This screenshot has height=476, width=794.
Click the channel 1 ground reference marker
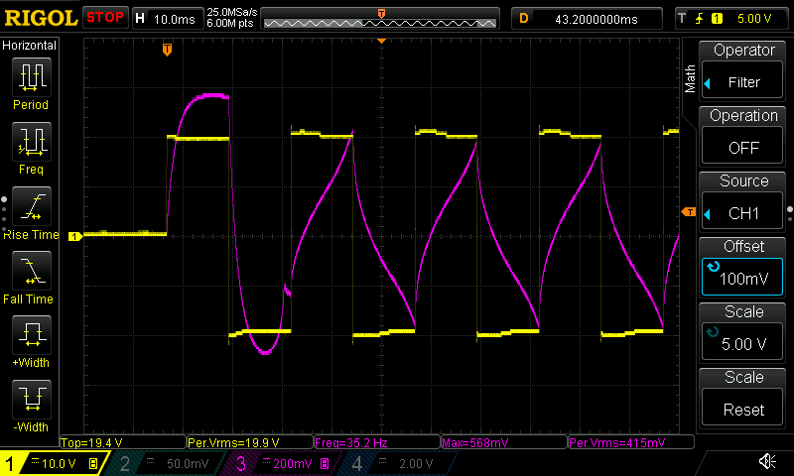[75, 236]
